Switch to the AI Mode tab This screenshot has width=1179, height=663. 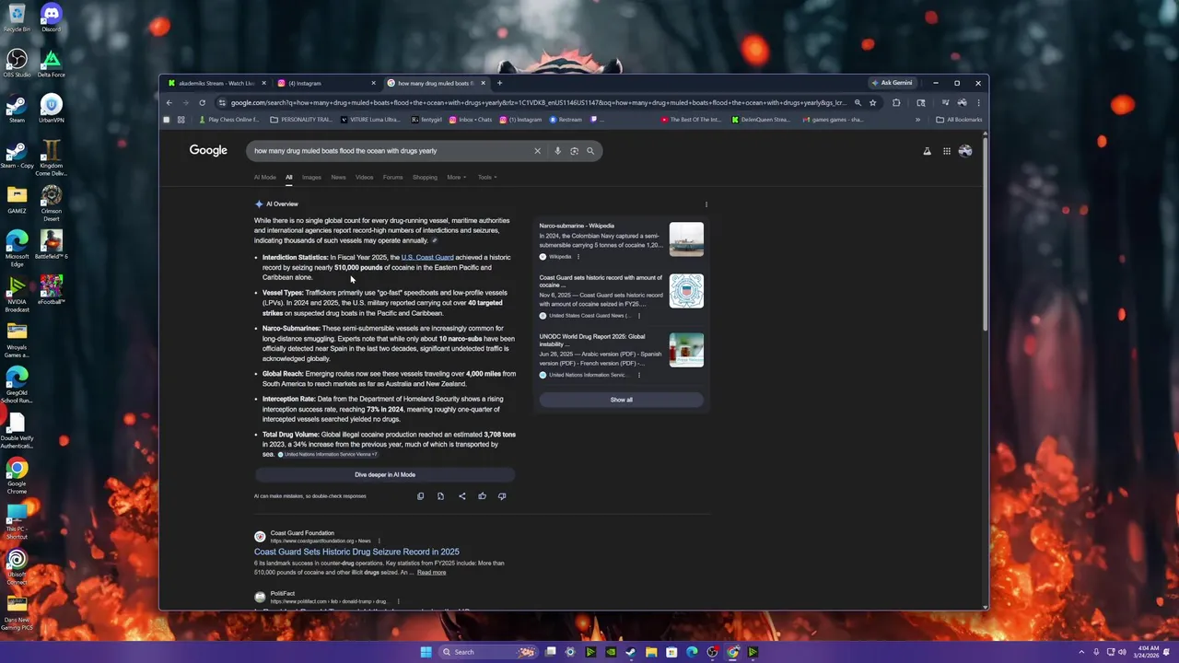pos(265,177)
